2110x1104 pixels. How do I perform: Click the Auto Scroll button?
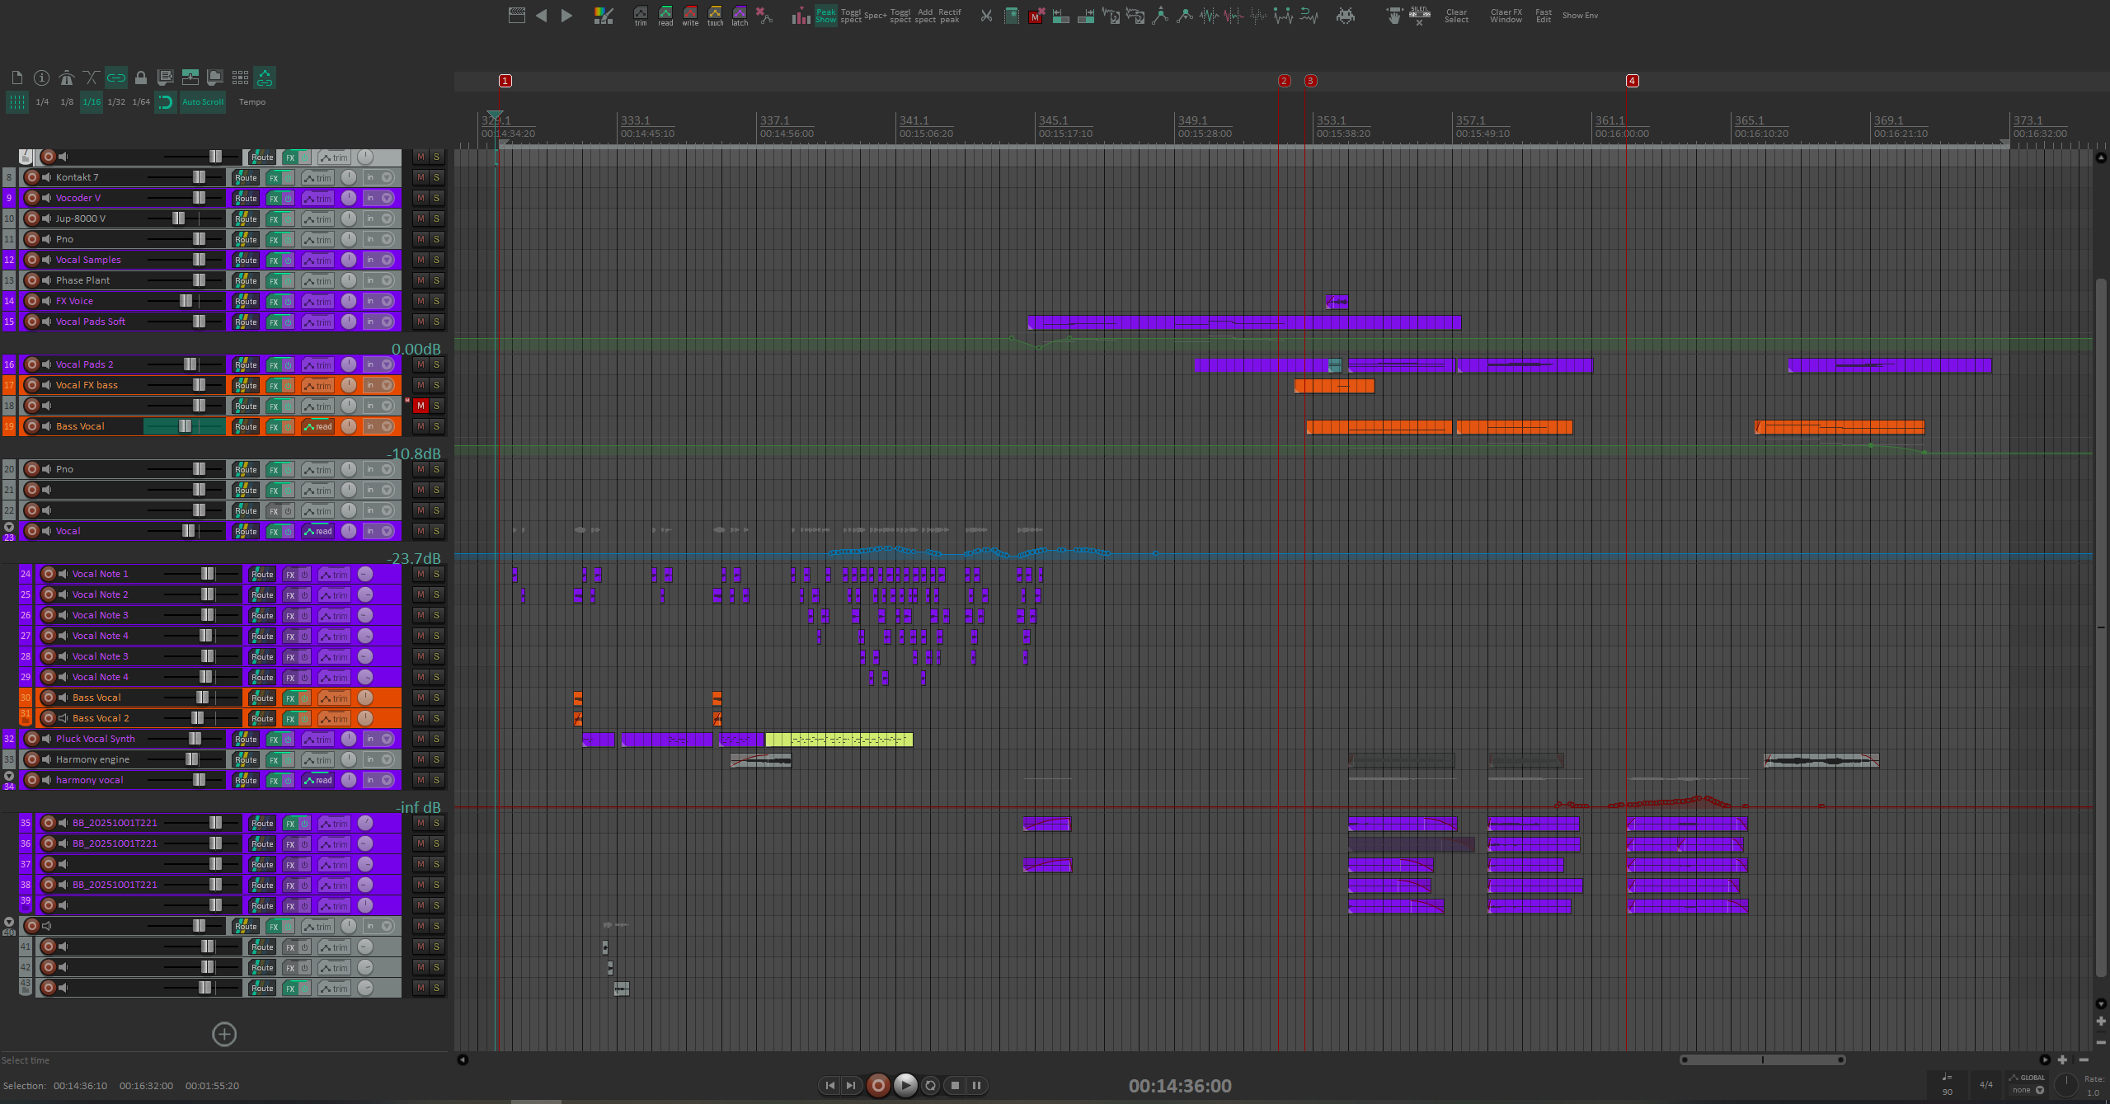[x=203, y=102]
